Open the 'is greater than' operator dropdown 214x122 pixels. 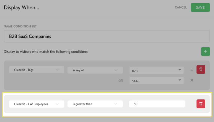click(x=95, y=104)
